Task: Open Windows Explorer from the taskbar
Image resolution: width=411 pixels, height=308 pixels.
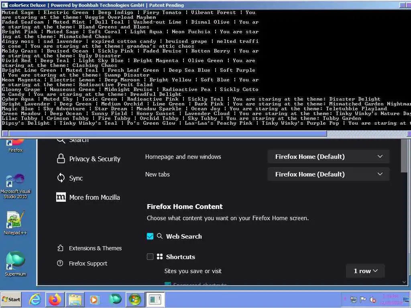Action: point(75,299)
